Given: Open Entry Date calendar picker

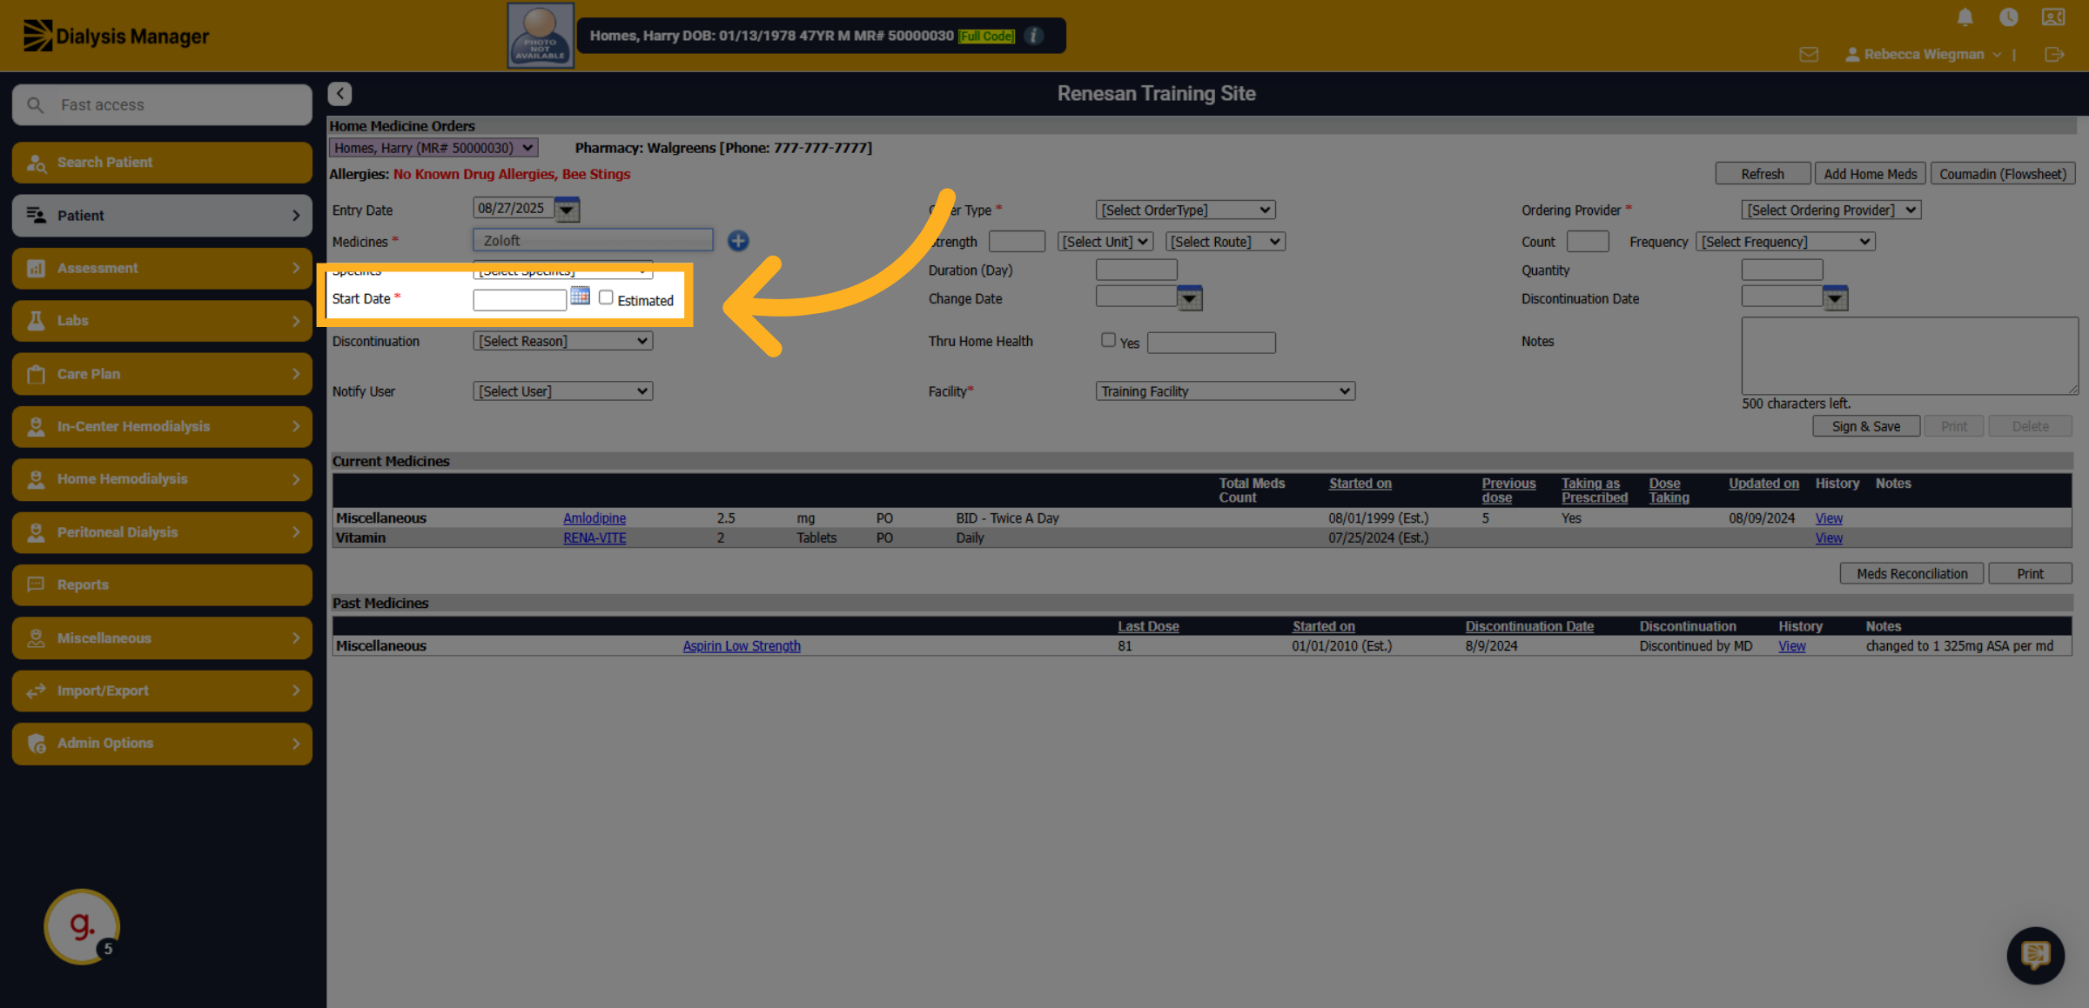Looking at the screenshot, I should pyautogui.click(x=567, y=210).
